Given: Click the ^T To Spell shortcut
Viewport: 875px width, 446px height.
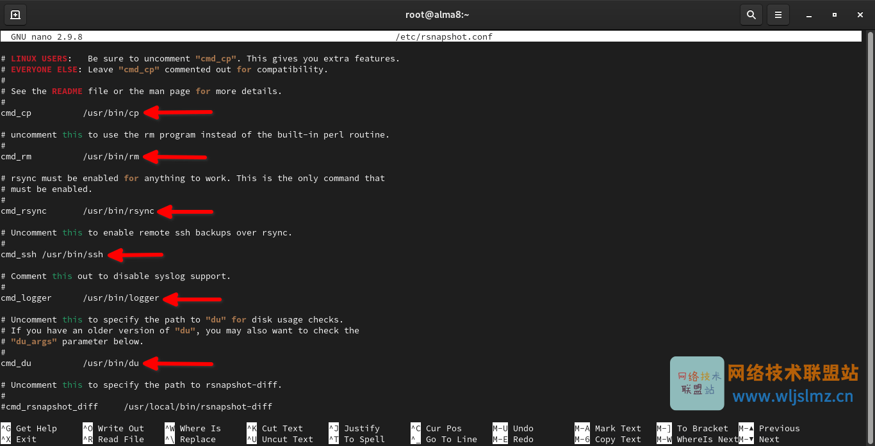Looking at the screenshot, I should (x=357, y=440).
